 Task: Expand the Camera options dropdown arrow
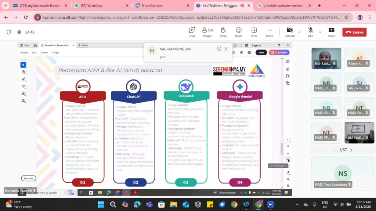(x=299, y=32)
